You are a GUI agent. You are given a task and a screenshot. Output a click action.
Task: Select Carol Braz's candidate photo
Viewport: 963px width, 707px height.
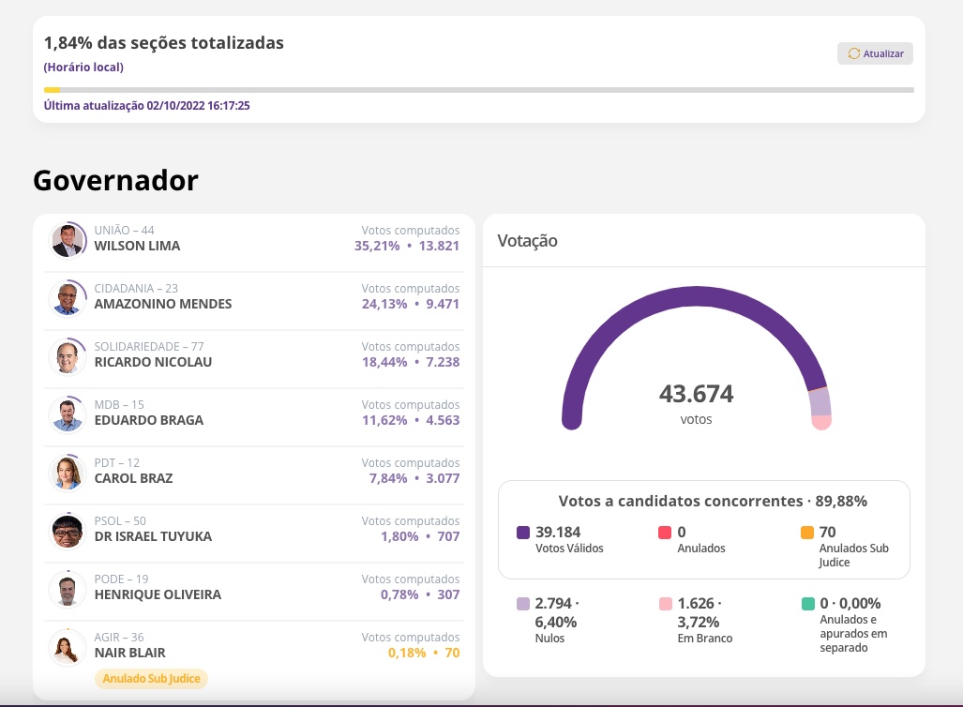click(x=67, y=473)
